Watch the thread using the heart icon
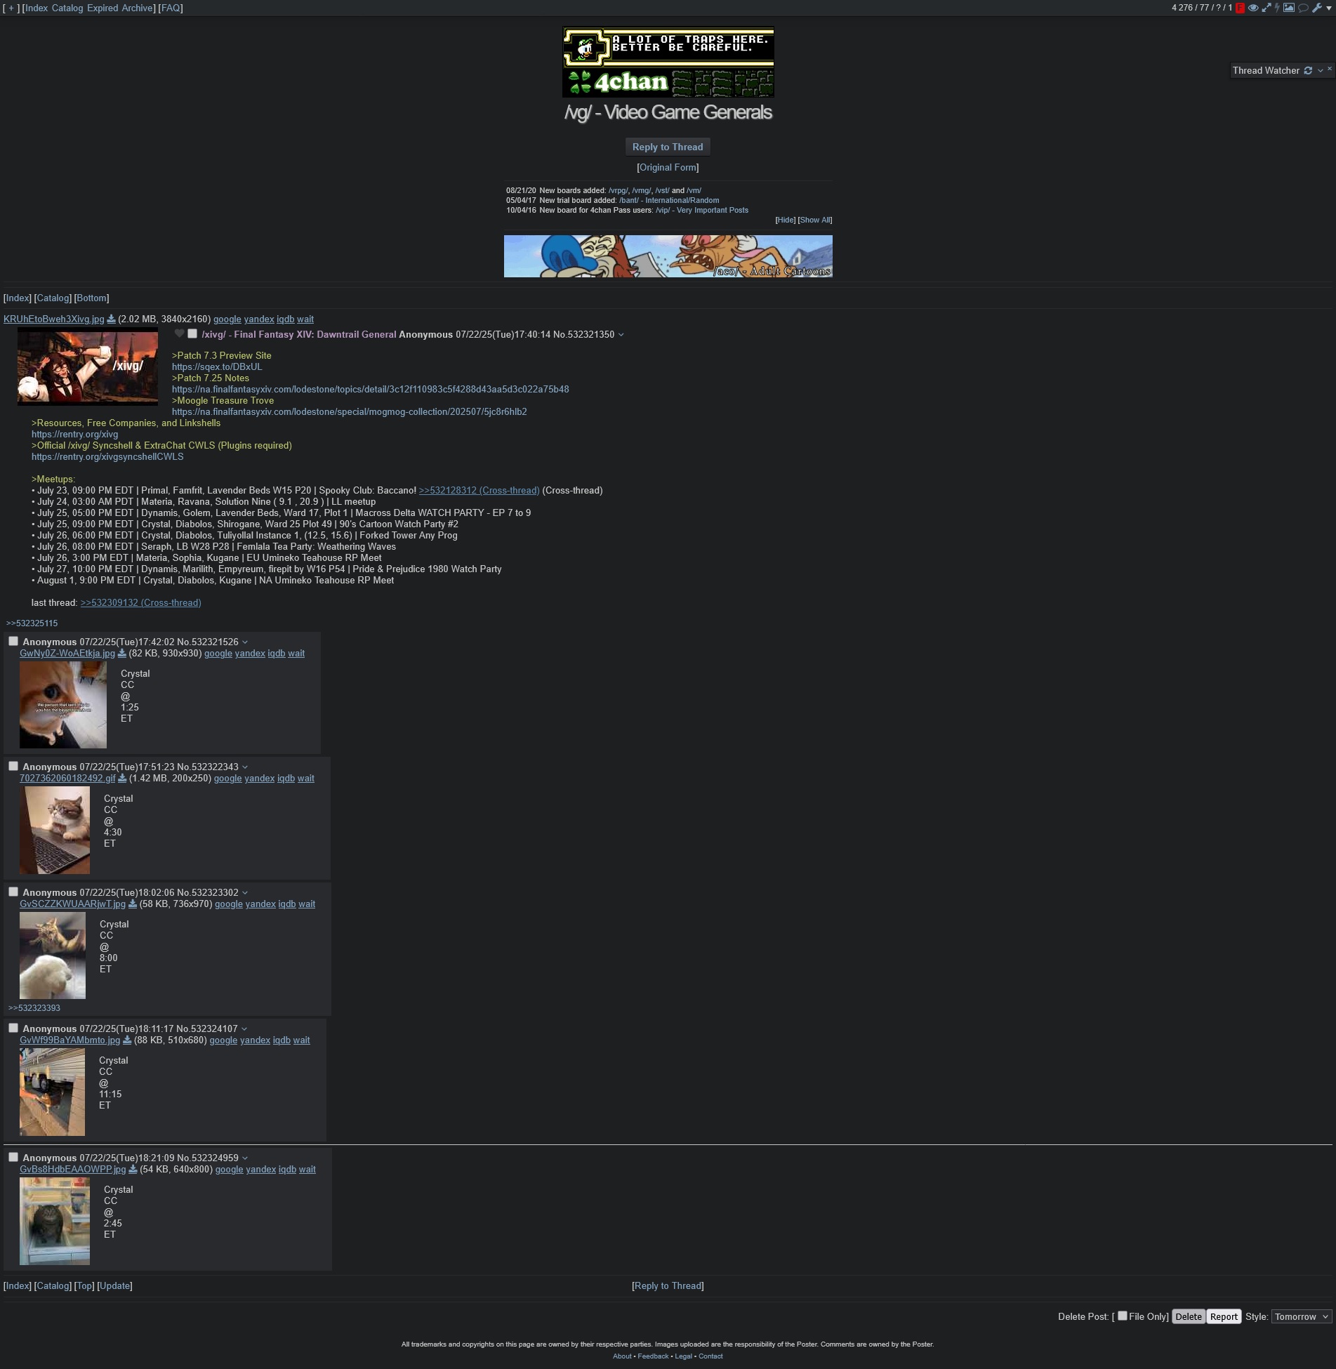The image size is (1336, 1369). (179, 333)
